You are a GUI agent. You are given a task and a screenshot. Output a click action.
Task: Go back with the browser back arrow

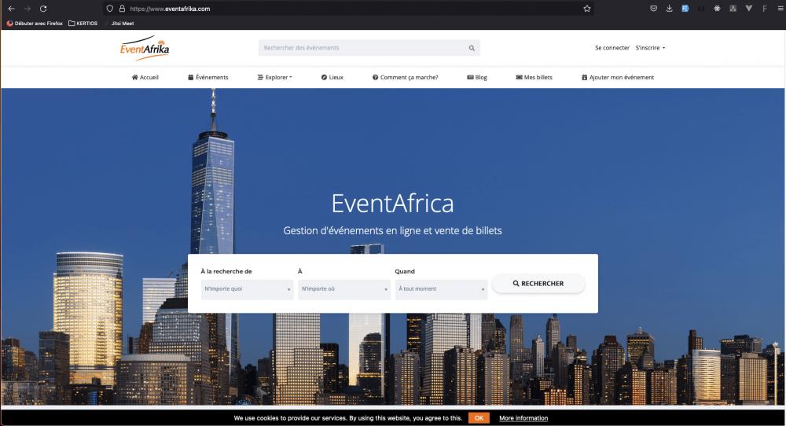pyautogui.click(x=12, y=9)
